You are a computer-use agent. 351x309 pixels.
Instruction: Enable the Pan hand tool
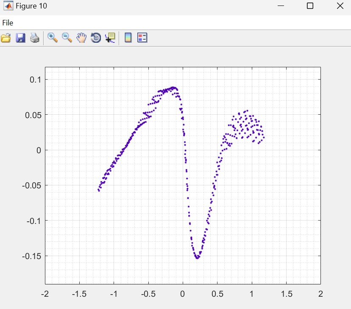point(81,38)
